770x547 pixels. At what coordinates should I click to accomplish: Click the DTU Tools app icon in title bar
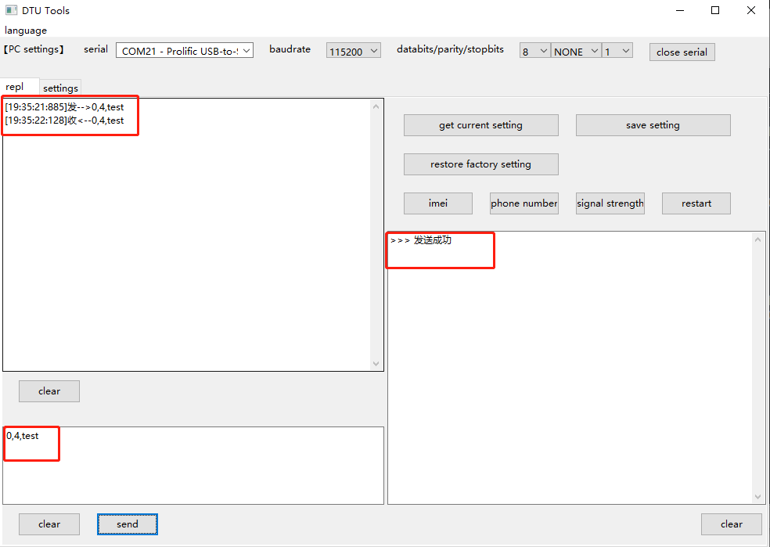[x=11, y=11]
